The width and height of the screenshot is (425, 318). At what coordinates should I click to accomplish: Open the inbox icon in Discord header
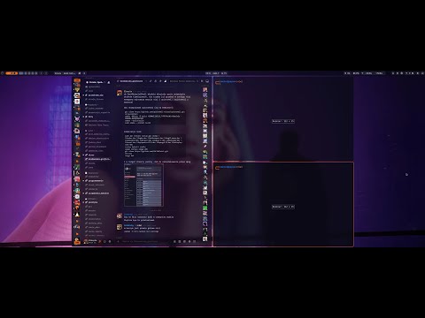(202, 81)
